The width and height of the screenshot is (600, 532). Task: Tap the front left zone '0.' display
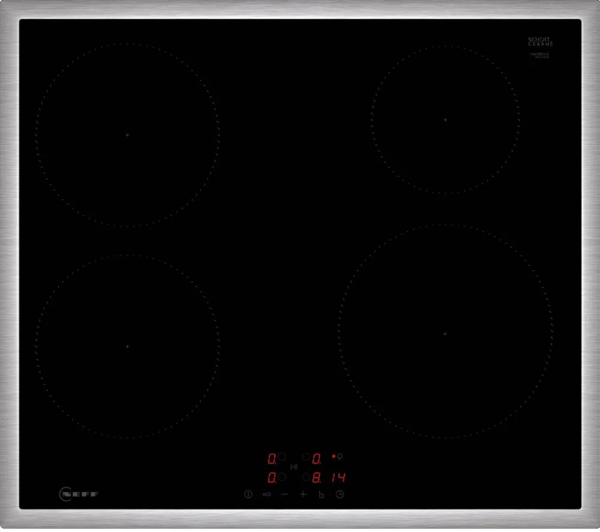[272, 477]
